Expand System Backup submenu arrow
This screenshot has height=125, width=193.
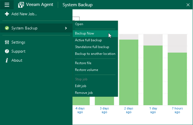coord(66,28)
